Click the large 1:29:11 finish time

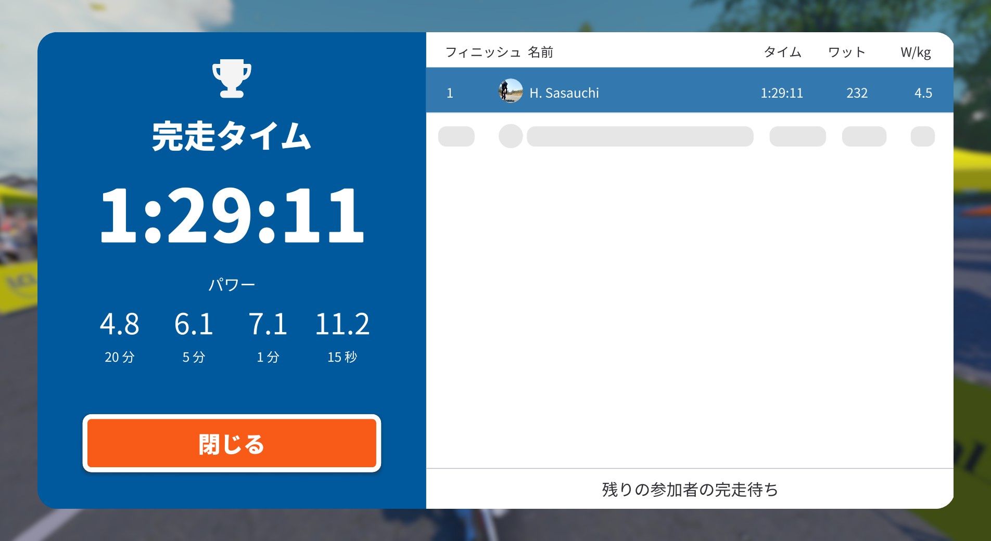click(232, 215)
